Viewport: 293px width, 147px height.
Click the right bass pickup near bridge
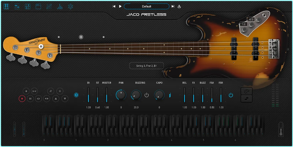point(255,49)
